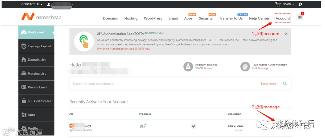Open the Transfer to Us menu
325x138 pixels.
pos(231,18)
